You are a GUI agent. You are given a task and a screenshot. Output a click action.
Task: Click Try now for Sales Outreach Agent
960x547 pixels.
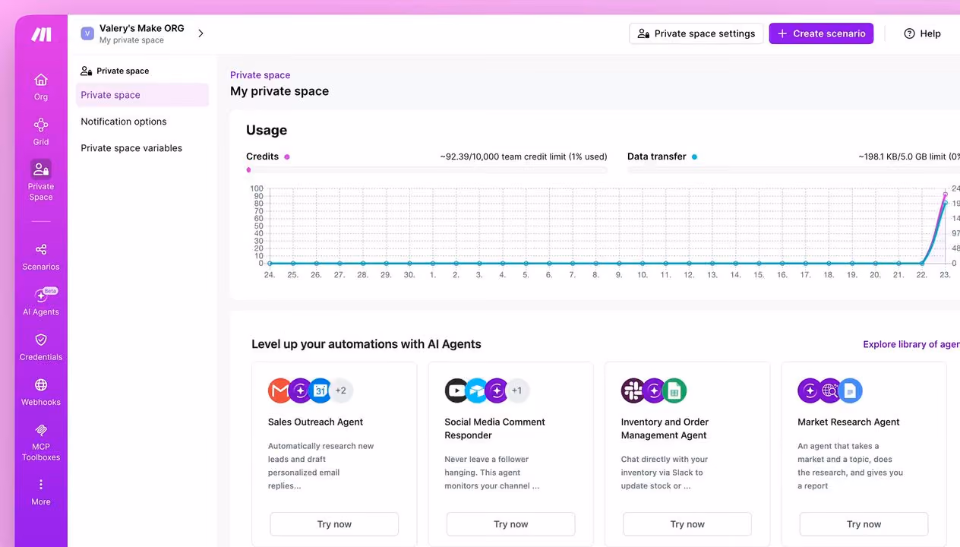point(334,524)
